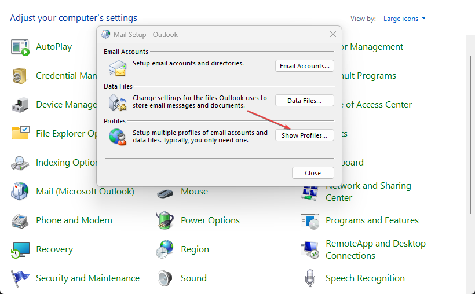475x294 pixels.
Task: Open the Ease of Access Center link
Action: pos(377,104)
